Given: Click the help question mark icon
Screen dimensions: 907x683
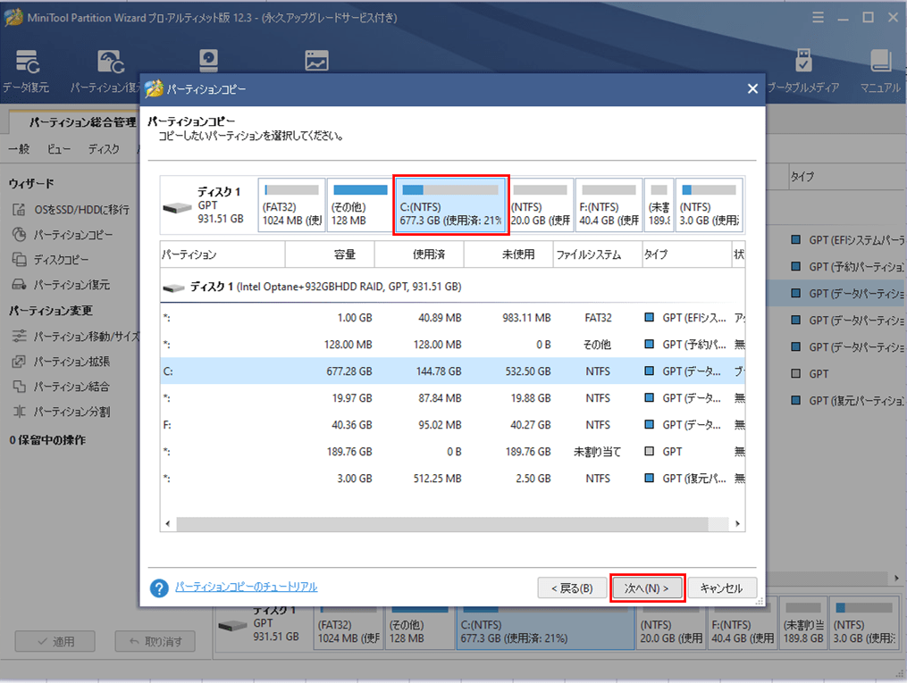Looking at the screenshot, I should (x=159, y=588).
